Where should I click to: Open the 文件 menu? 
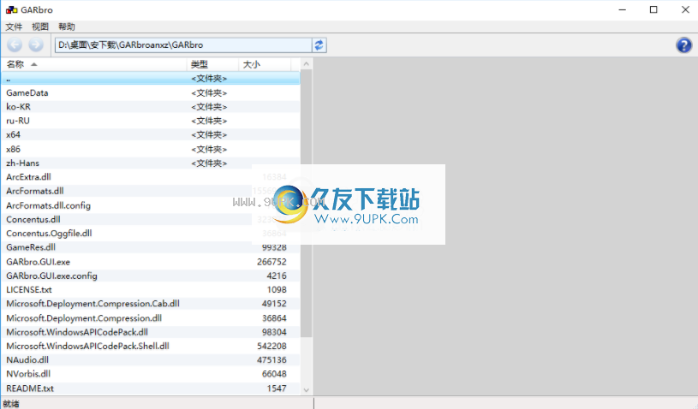pyautogui.click(x=14, y=27)
